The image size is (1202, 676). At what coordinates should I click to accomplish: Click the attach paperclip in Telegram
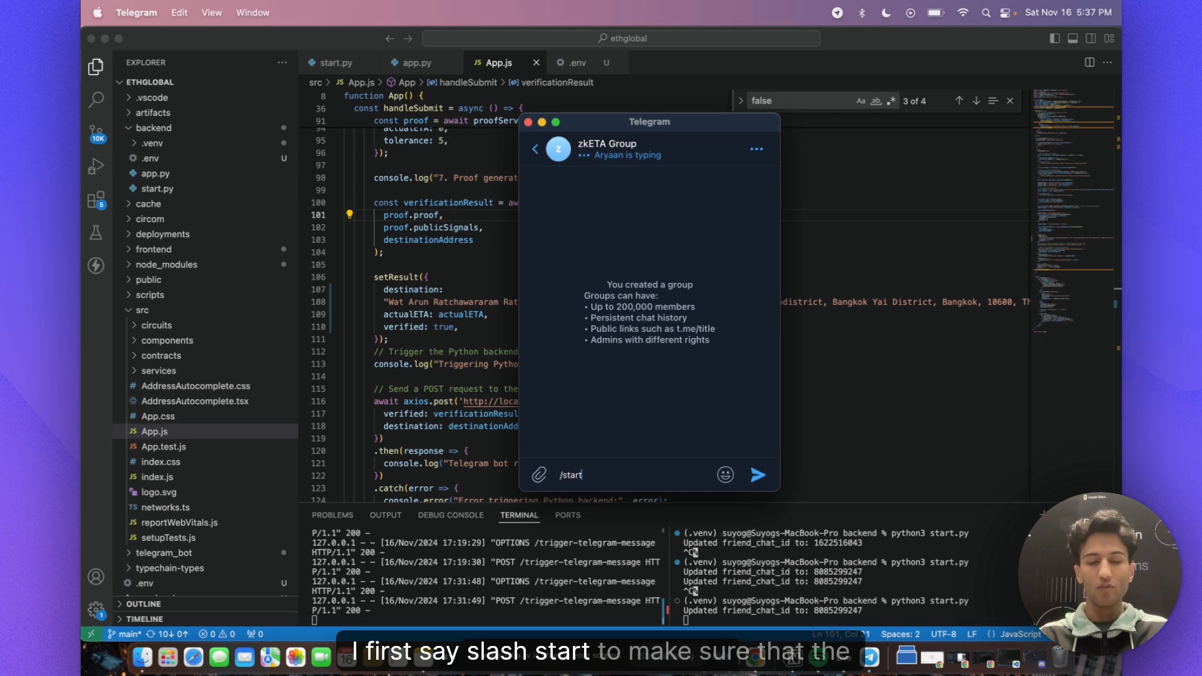[539, 475]
